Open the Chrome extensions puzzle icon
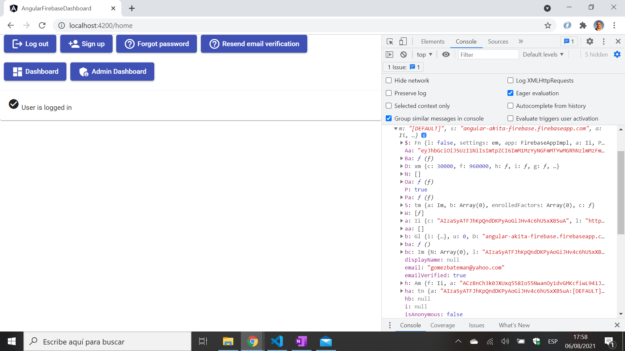The width and height of the screenshot is (625, 351). pos(583,25)
